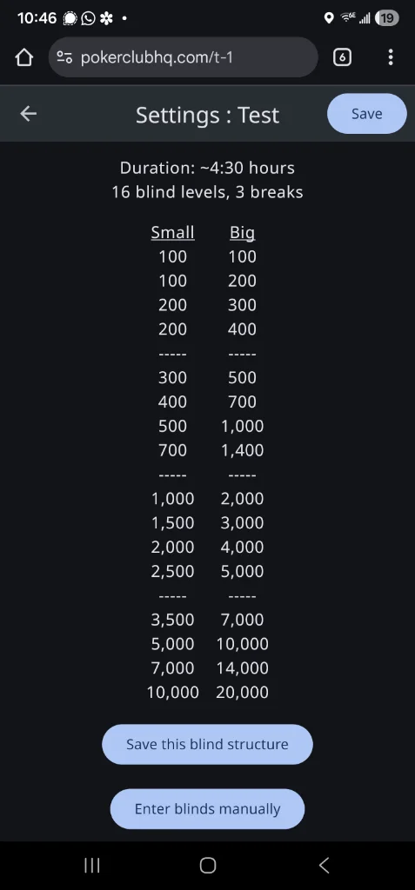Select the Big column header
Screen dimensions: 415x890
click(x=242, y=233)
